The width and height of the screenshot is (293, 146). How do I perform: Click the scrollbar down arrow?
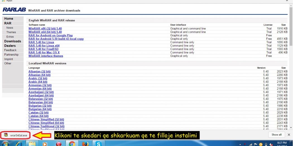pos(291,128)
